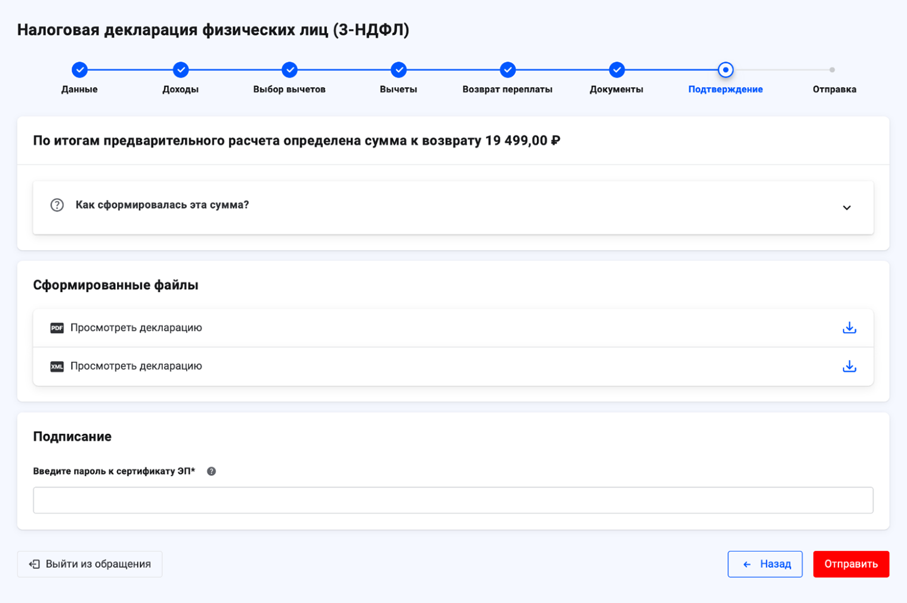Click the red 'Отправить' button

click(x=852, y=564)
